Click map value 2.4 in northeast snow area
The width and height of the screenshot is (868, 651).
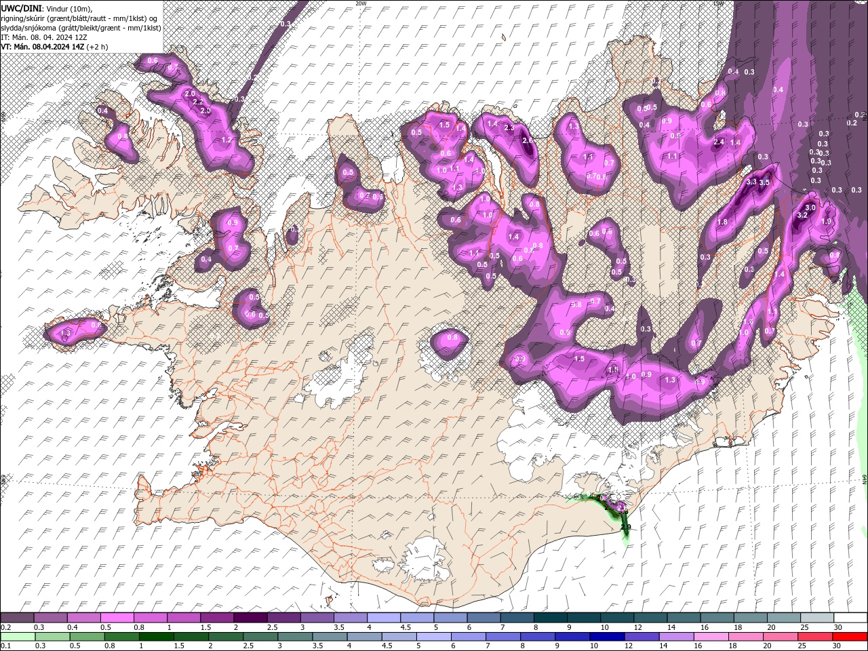(x=719, y=142)
